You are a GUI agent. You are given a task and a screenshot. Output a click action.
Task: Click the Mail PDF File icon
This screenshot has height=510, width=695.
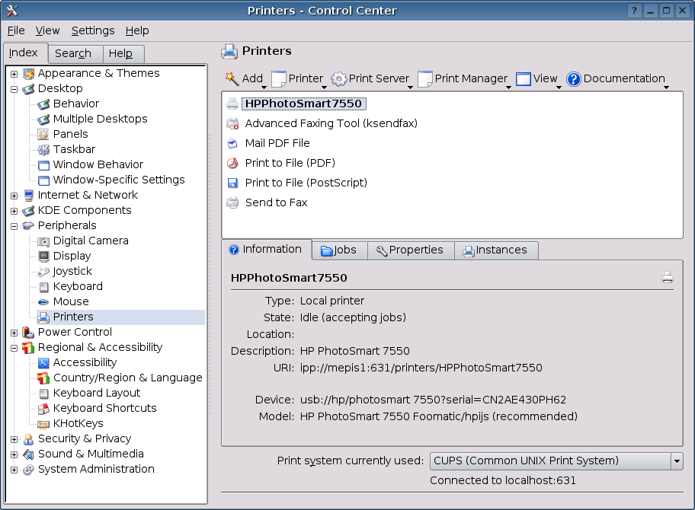[x=232, y=143]
